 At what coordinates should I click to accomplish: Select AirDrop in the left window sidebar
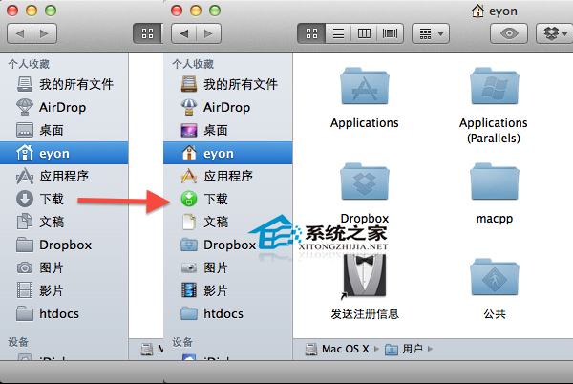point(64,107)
